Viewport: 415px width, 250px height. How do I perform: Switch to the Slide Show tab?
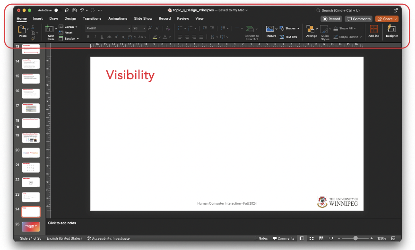tap(143, 18)
